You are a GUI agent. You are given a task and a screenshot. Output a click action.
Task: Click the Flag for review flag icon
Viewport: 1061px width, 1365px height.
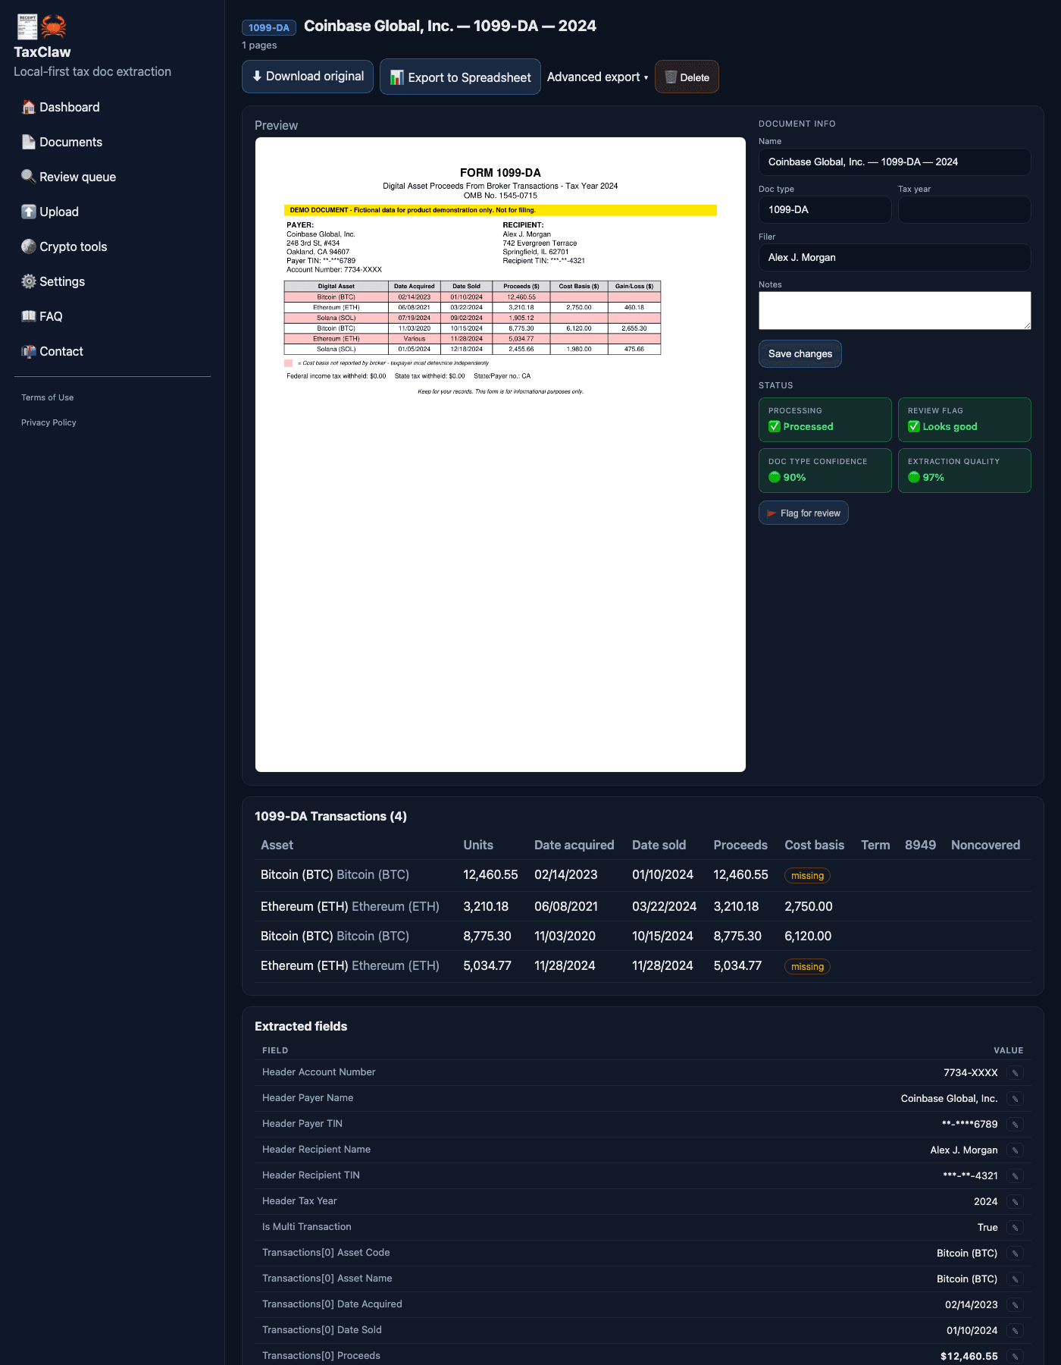pos(771,513)
